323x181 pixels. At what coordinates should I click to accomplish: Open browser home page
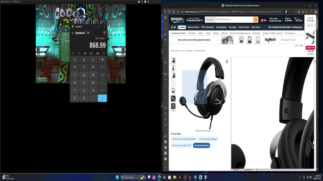click(173, 12)
